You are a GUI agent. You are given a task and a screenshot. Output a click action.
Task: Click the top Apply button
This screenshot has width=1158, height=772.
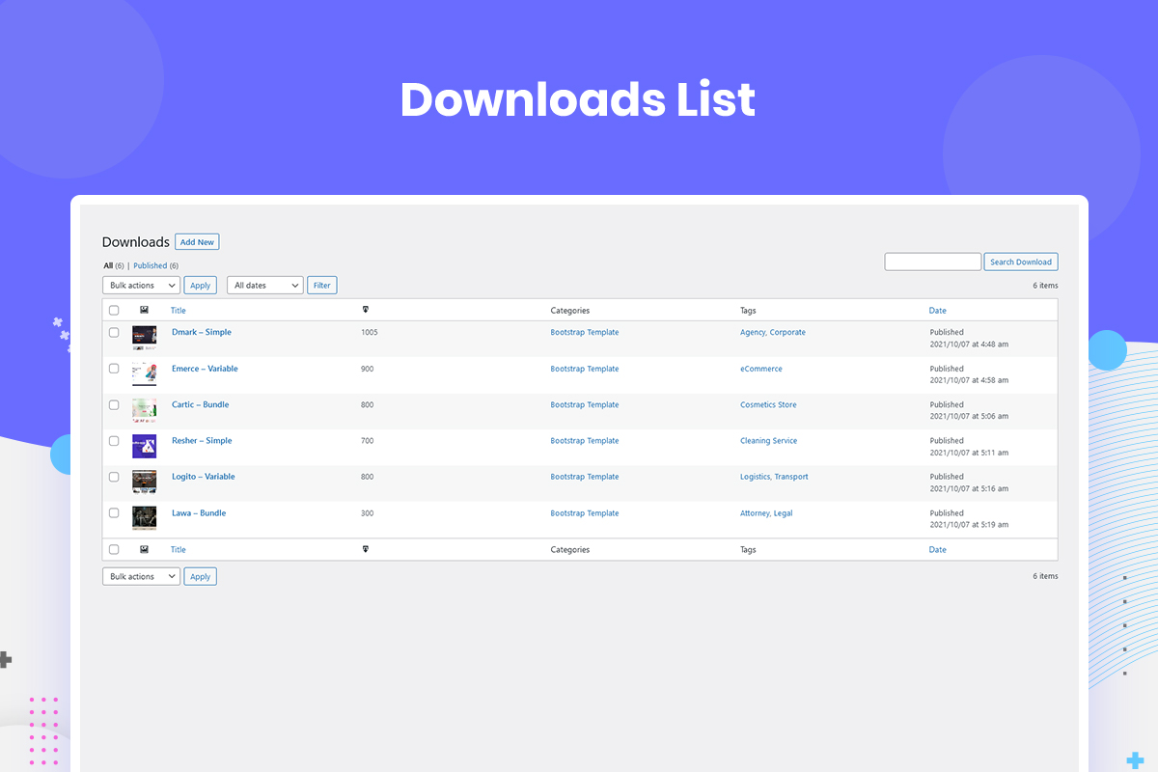[x=201, y=286]
